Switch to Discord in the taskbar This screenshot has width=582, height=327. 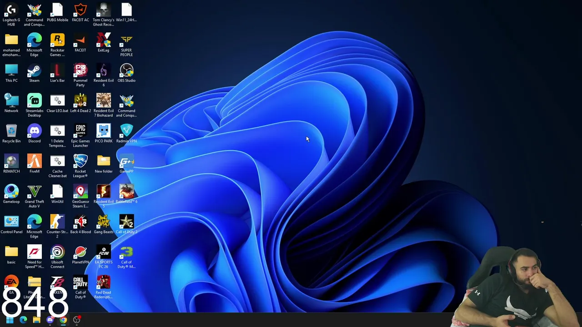point(50,320)
